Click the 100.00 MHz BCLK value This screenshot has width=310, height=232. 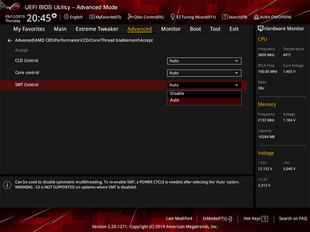point(267,72)
